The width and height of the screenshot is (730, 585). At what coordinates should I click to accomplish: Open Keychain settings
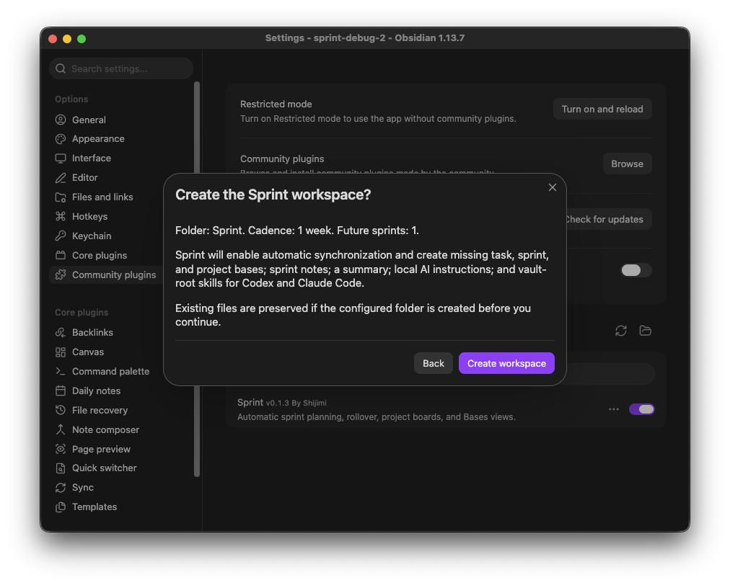pos(107,236)
